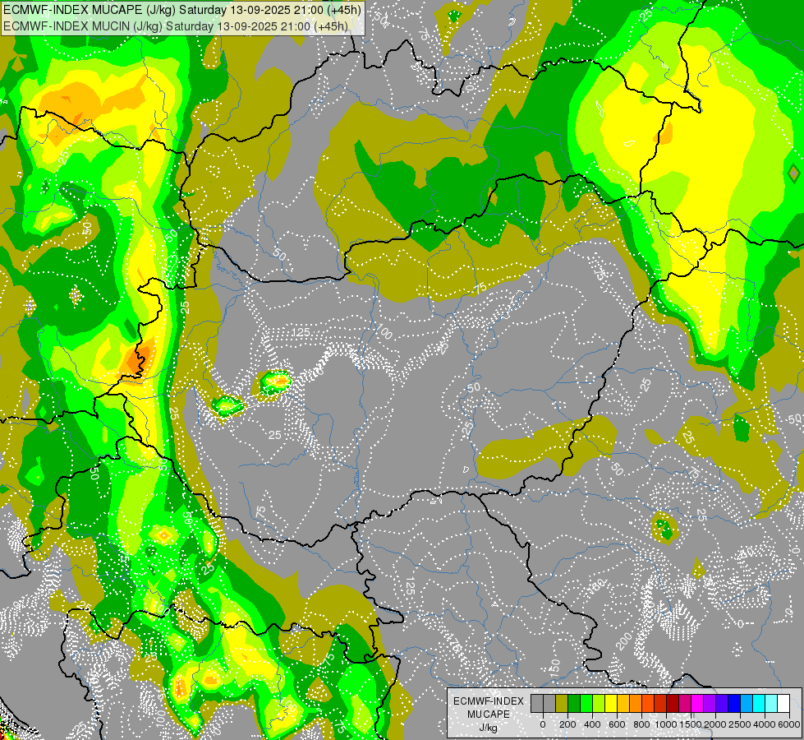804x740 pixels.
Task: Click the legend tick label 1000
Action: pyautogui.click(x=666, y=724)
